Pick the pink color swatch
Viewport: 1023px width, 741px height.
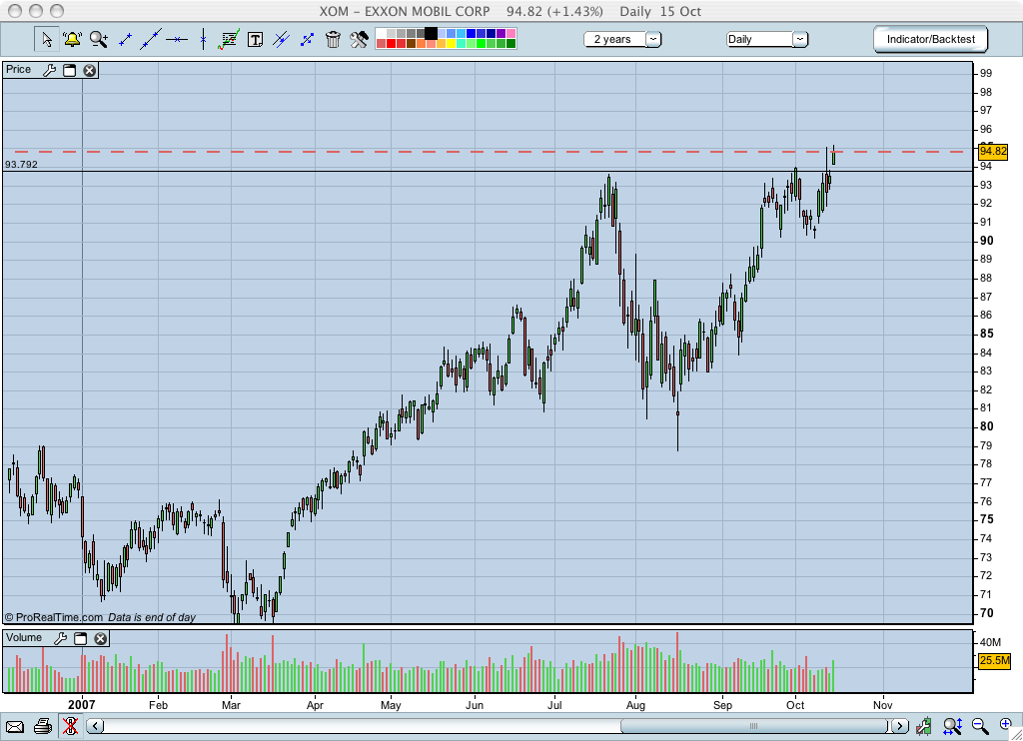pyautogui.click(x=511, y=33)
